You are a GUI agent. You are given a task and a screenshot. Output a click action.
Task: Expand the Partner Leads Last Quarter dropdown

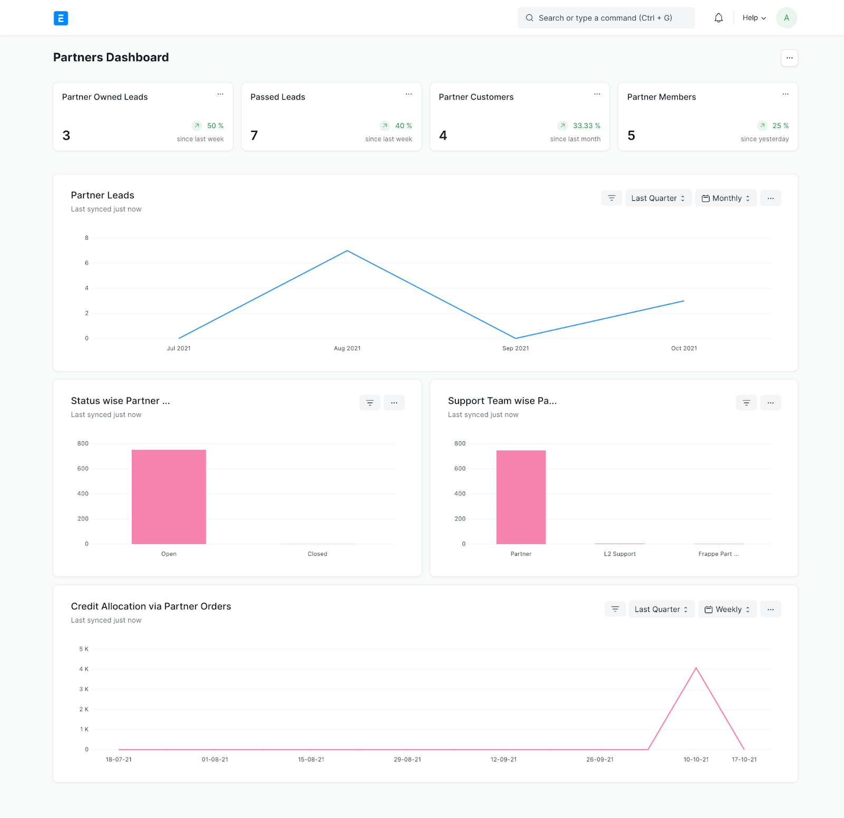coord(658,198)
